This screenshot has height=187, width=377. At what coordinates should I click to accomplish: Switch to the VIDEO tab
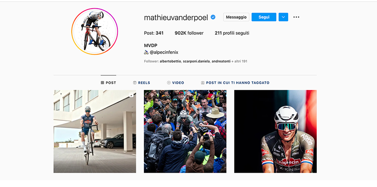(176, 83)
